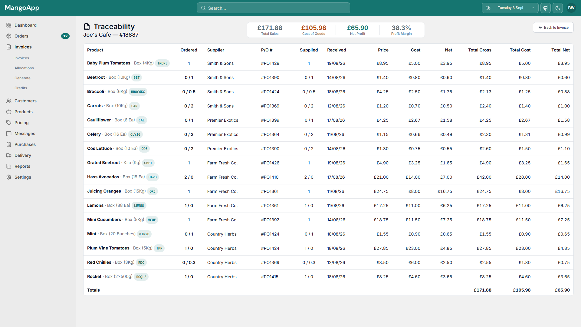
Task: Click the MangoApp logo
Action: coord(22,8)
